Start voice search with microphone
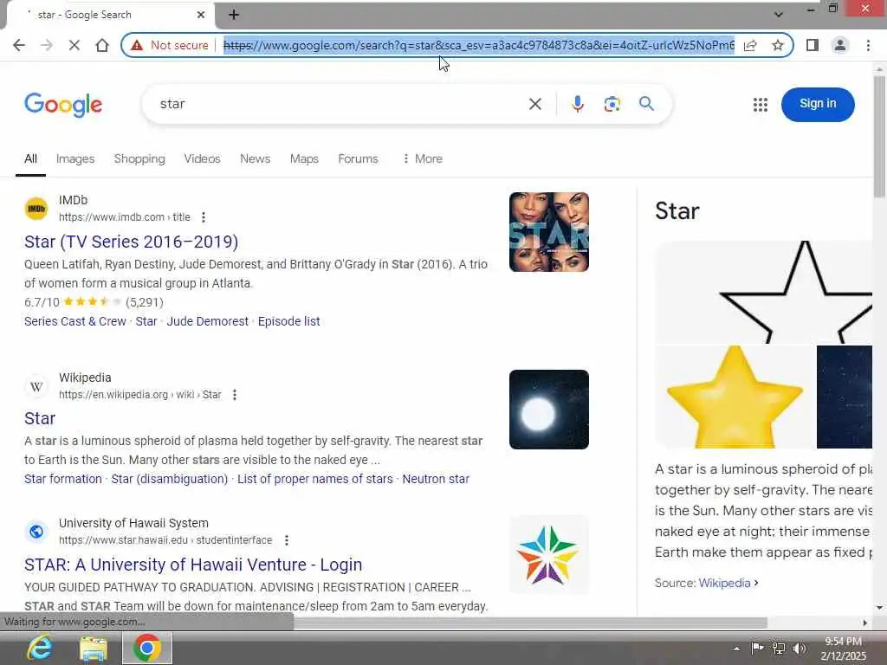 click(x=578, y=104)
